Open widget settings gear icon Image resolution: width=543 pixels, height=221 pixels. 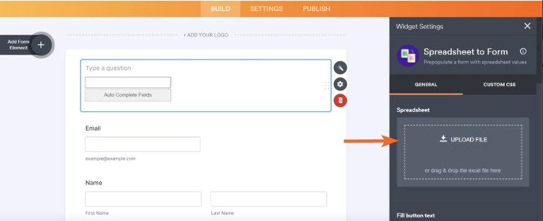tap(340, 84)
